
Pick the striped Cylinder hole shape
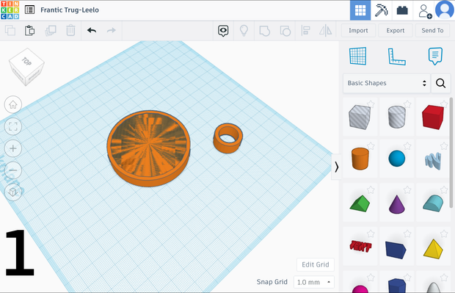click(397, 117)
